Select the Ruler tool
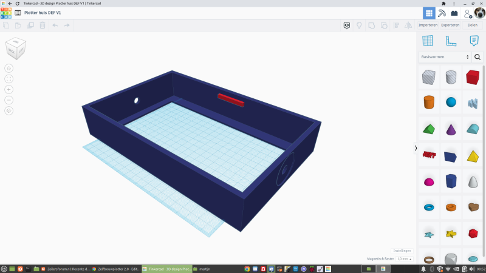This screenshot has width=486, height=273. tap(451, 41)
